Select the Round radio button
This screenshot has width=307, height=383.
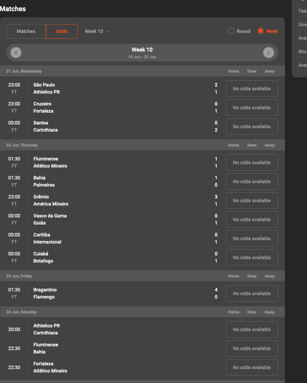[x=231, y=31]
